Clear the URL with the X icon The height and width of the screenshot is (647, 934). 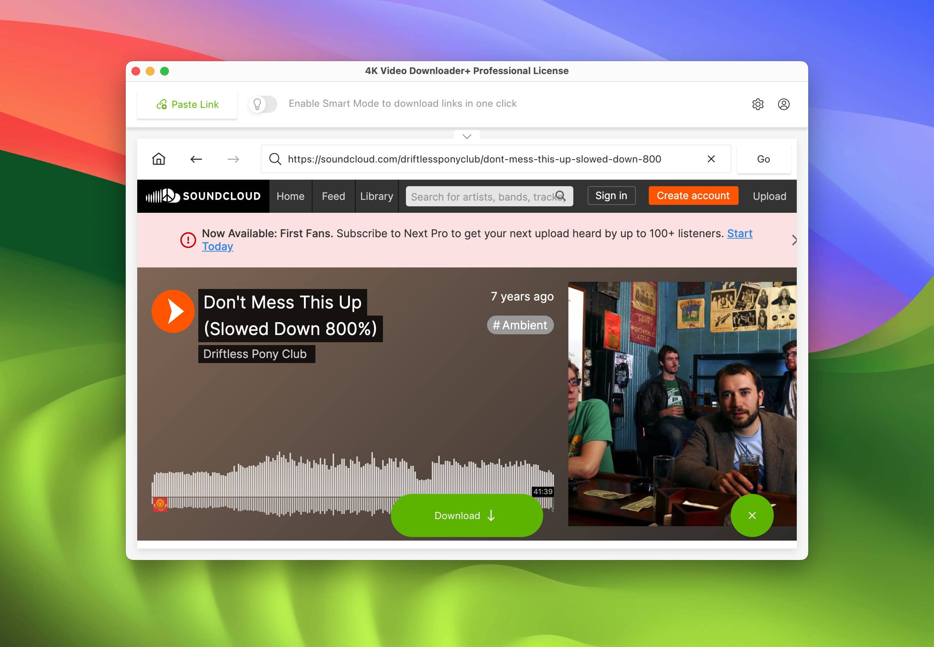[711, 159]
